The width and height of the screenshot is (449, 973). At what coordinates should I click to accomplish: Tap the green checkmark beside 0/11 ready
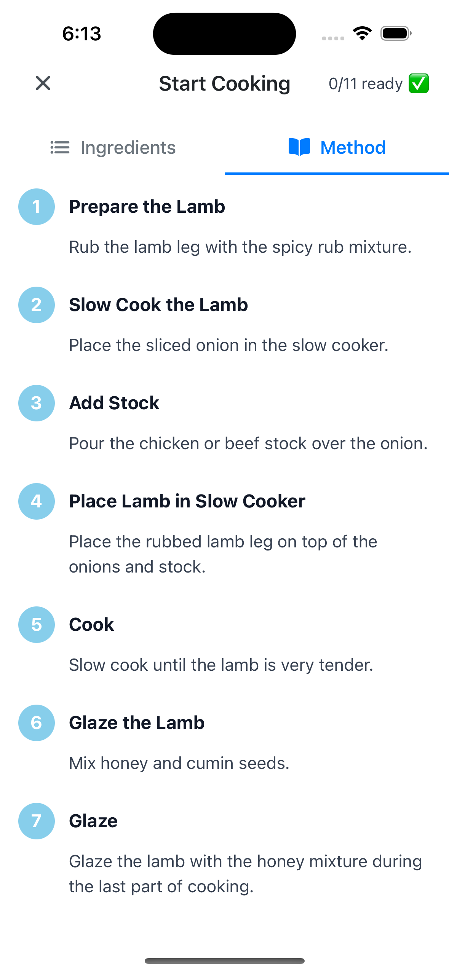tap(419, 83)
